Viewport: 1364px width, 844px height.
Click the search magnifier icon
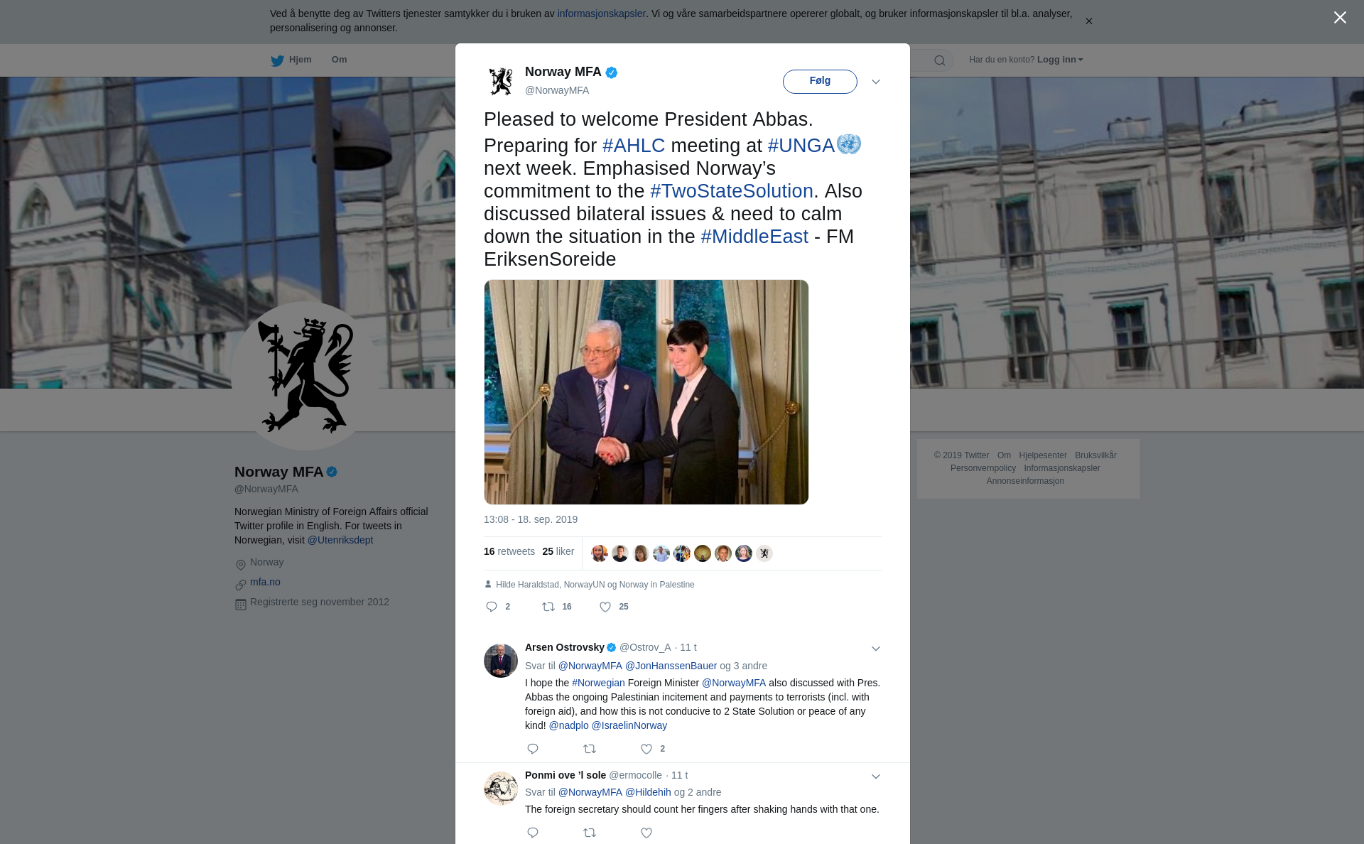coord(939,60)
